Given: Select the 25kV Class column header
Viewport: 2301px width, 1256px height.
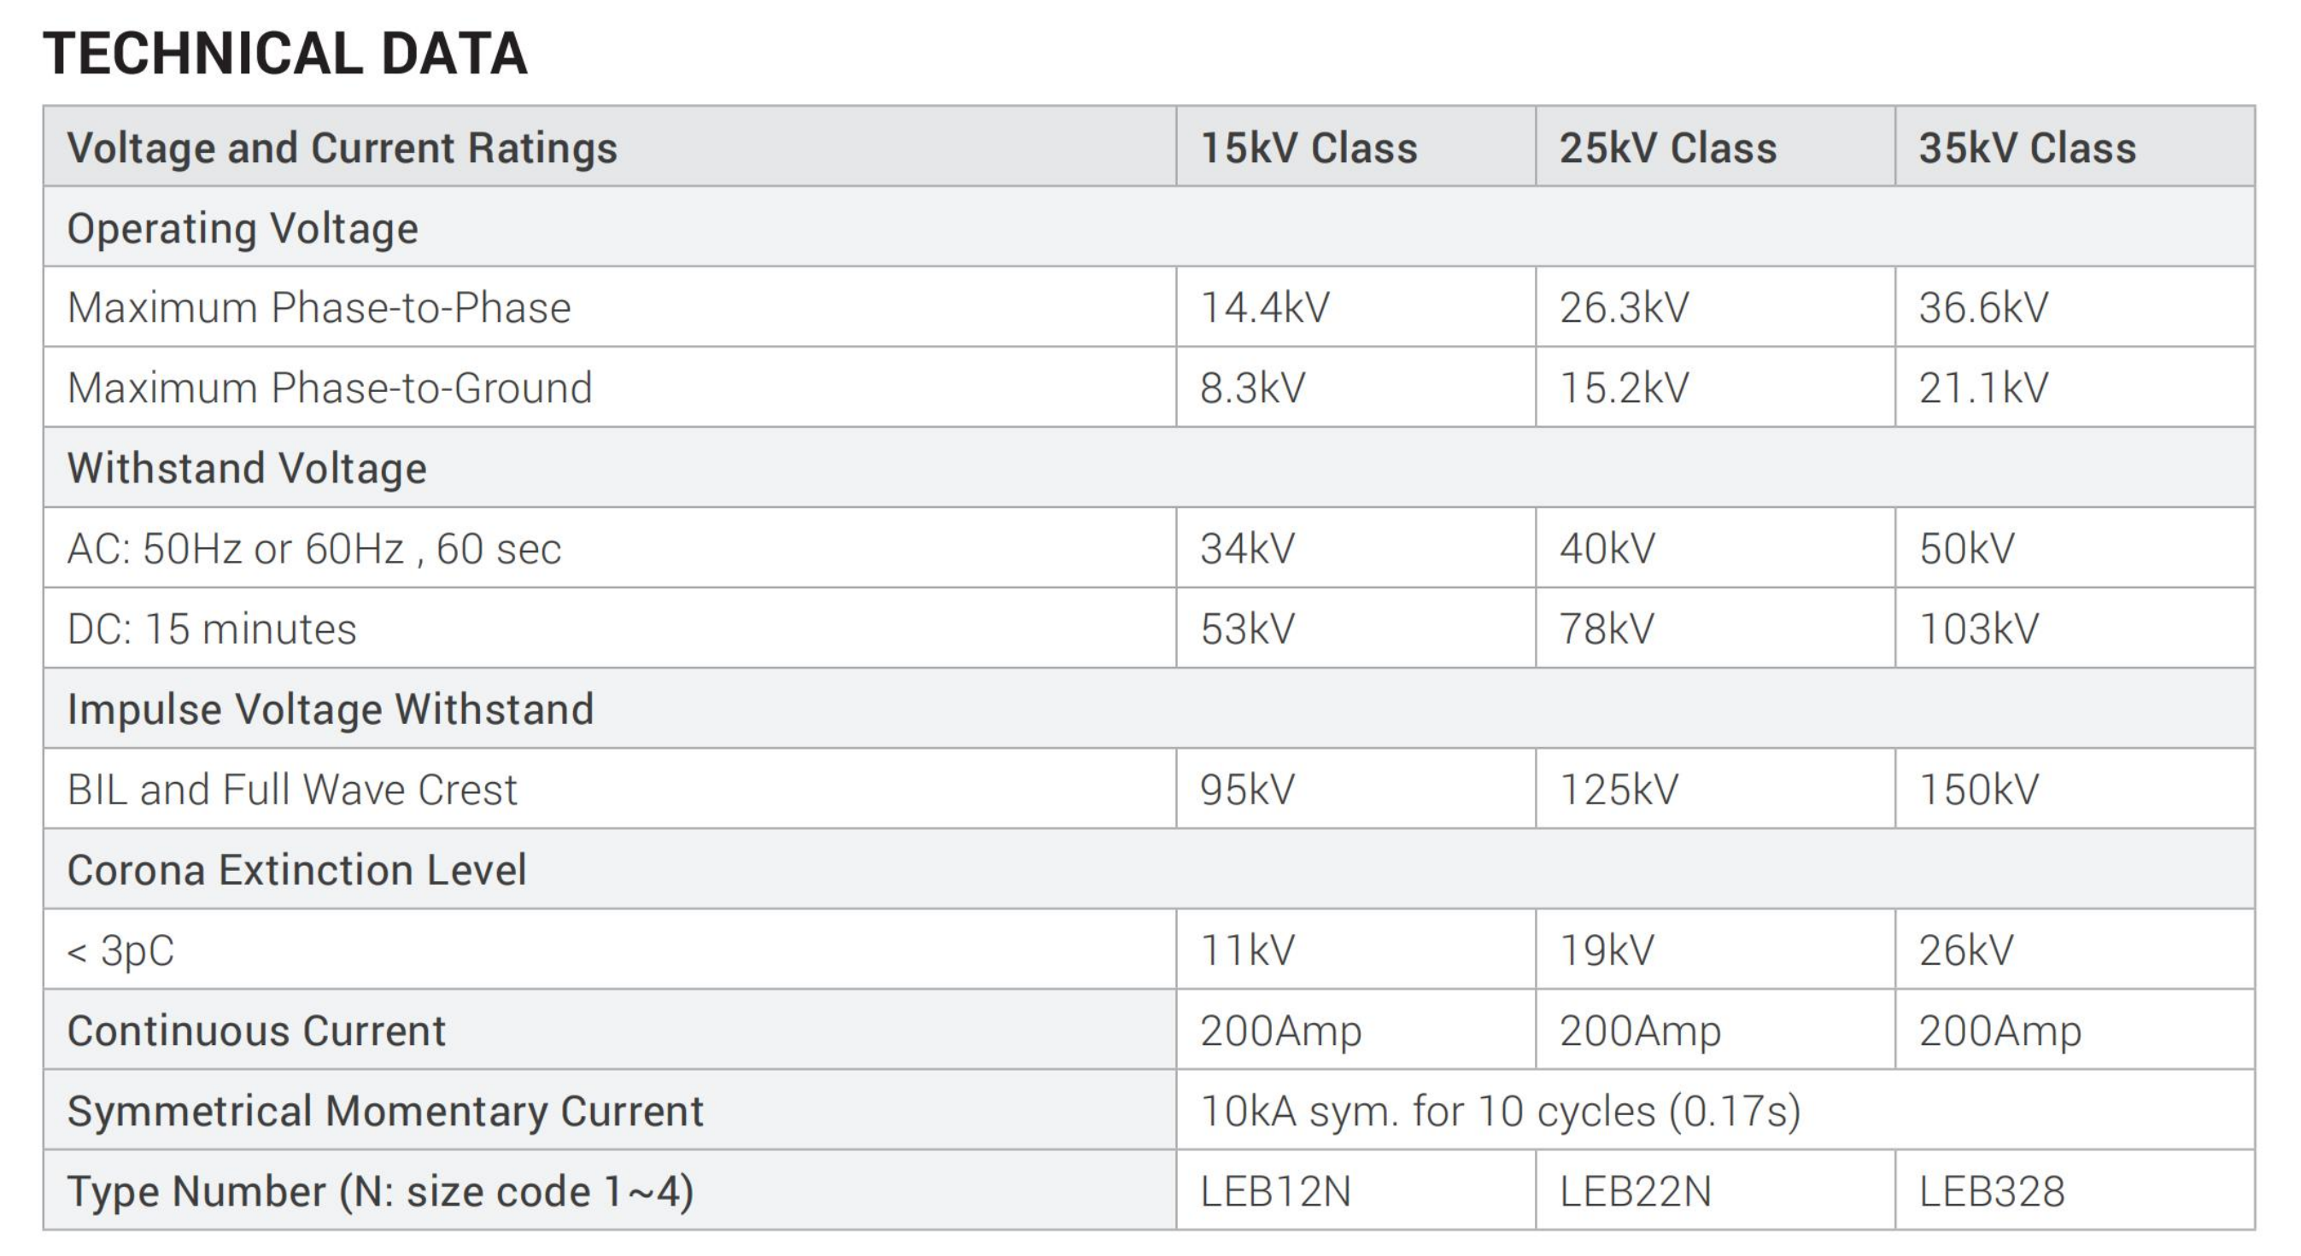Looking at the screenshot, I should [1668, 149].
